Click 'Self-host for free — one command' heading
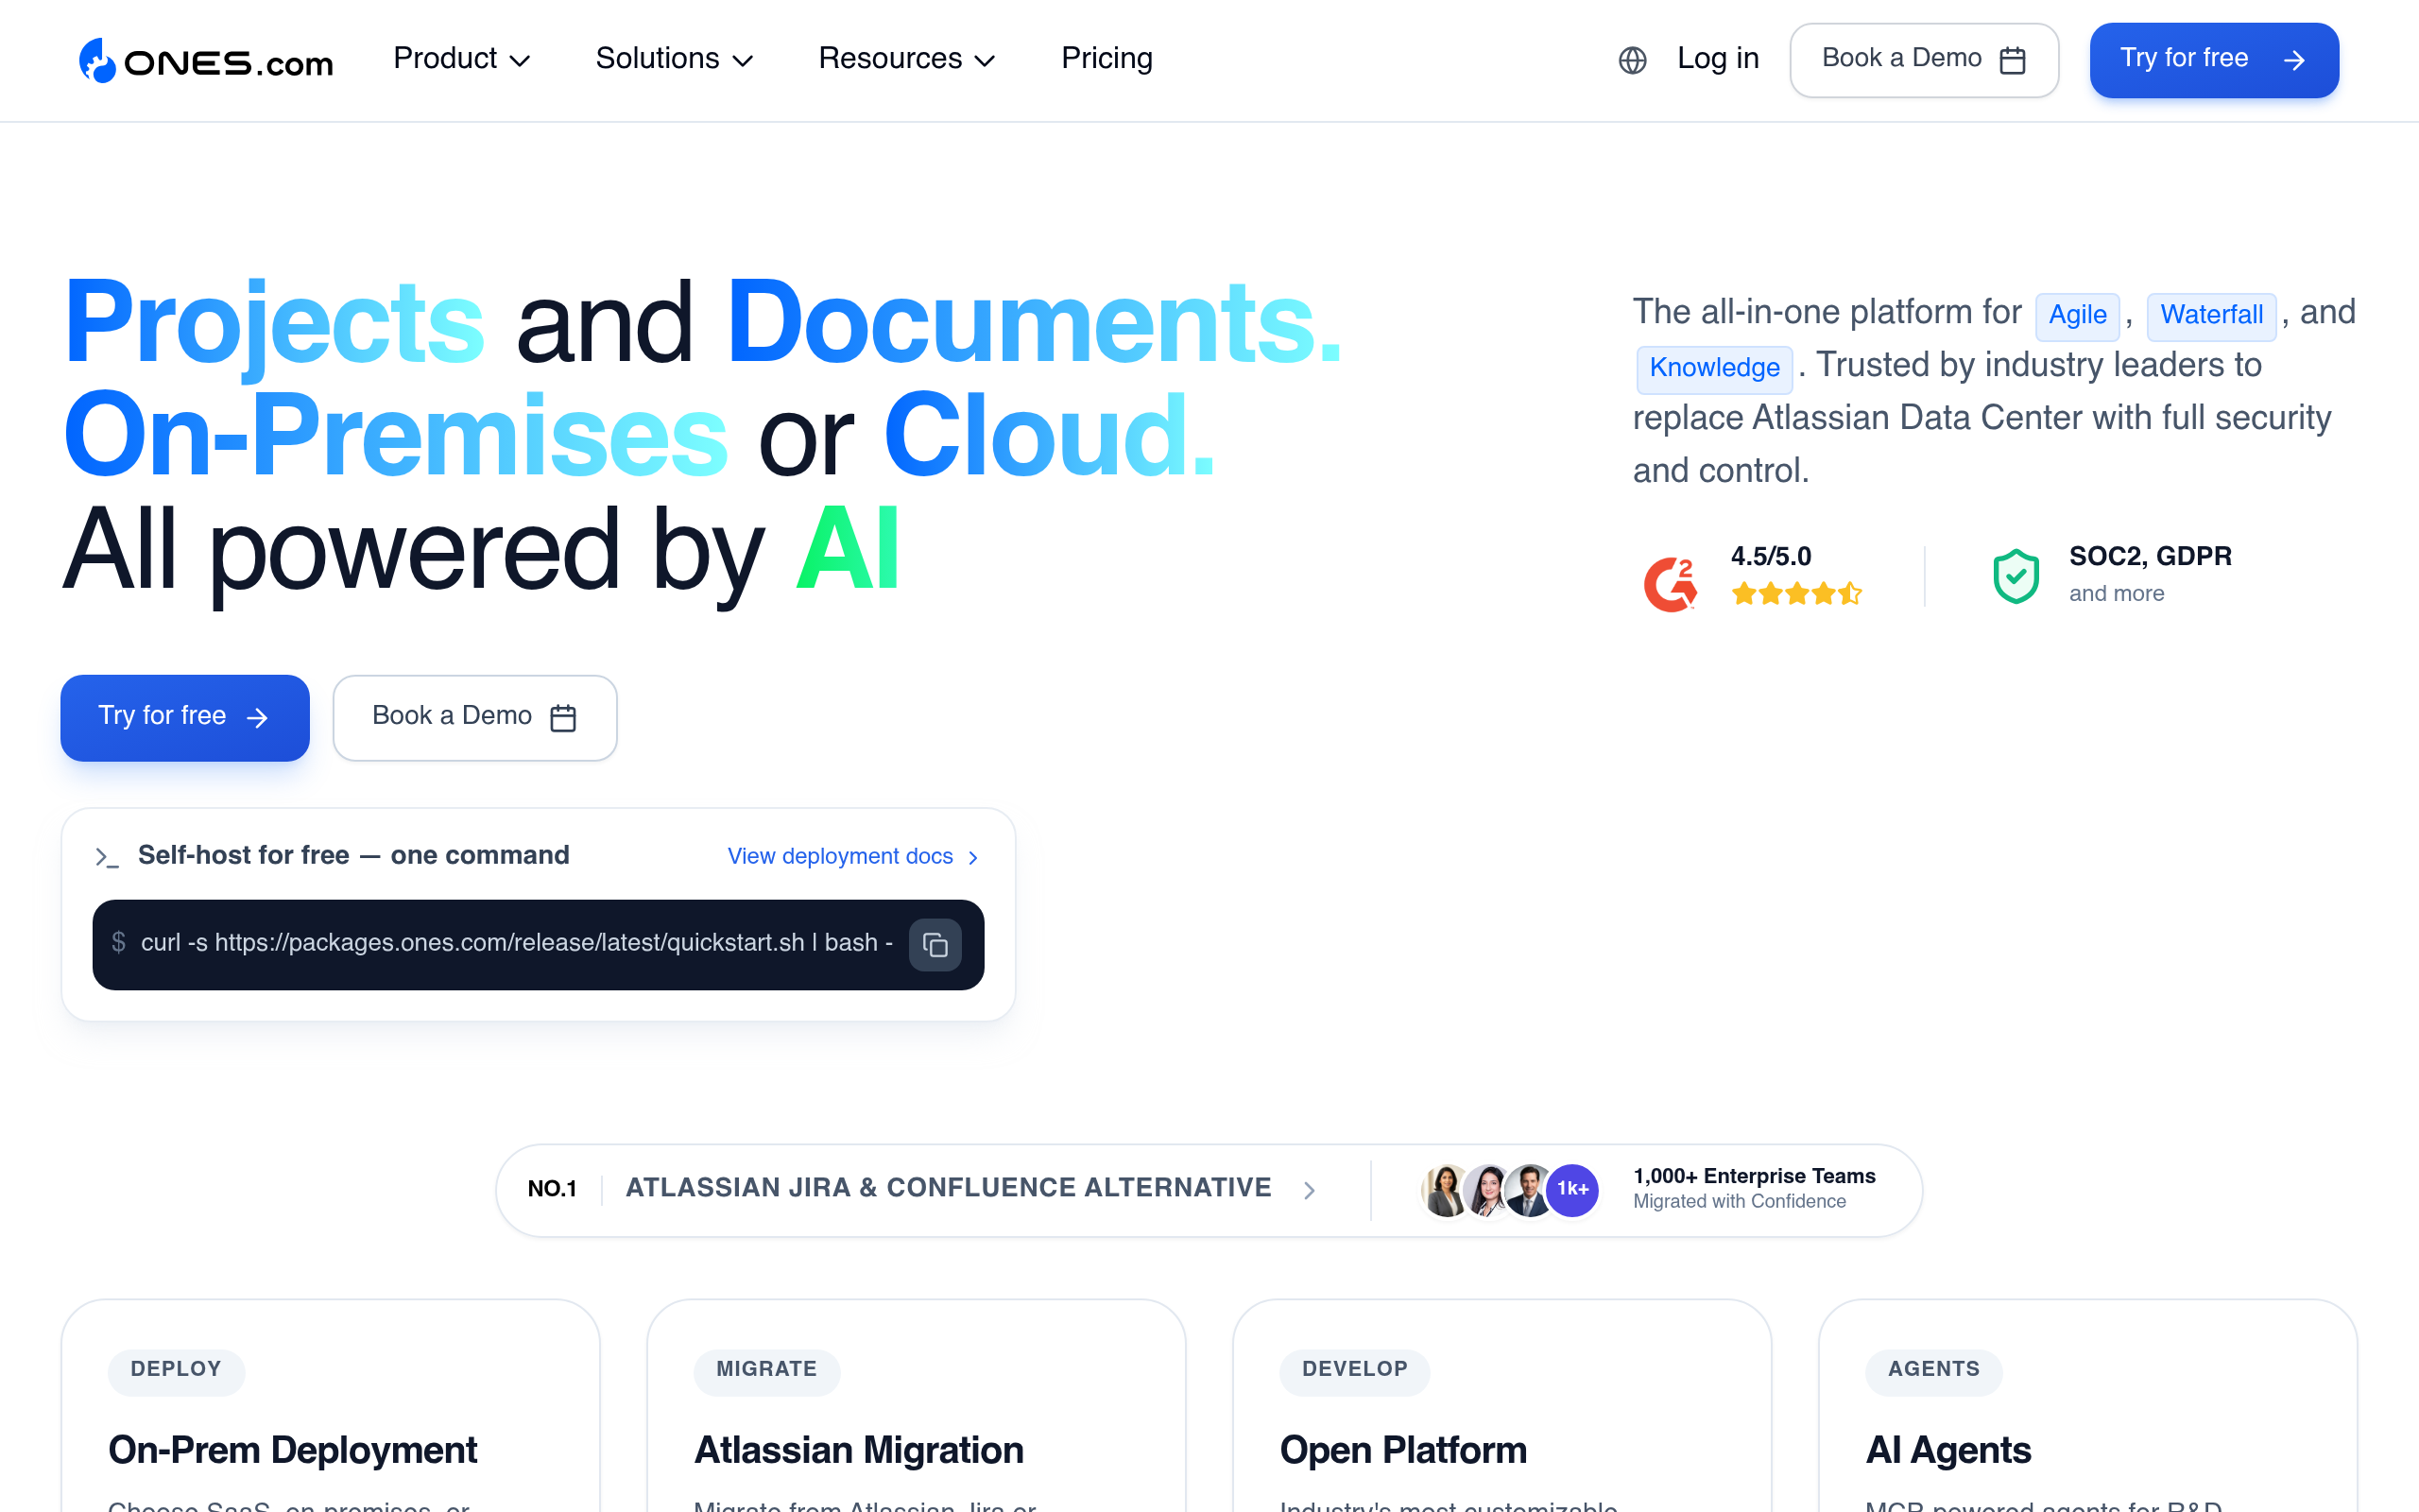The height and width of the screenshot is (1512, 2419). click(353, 856)
